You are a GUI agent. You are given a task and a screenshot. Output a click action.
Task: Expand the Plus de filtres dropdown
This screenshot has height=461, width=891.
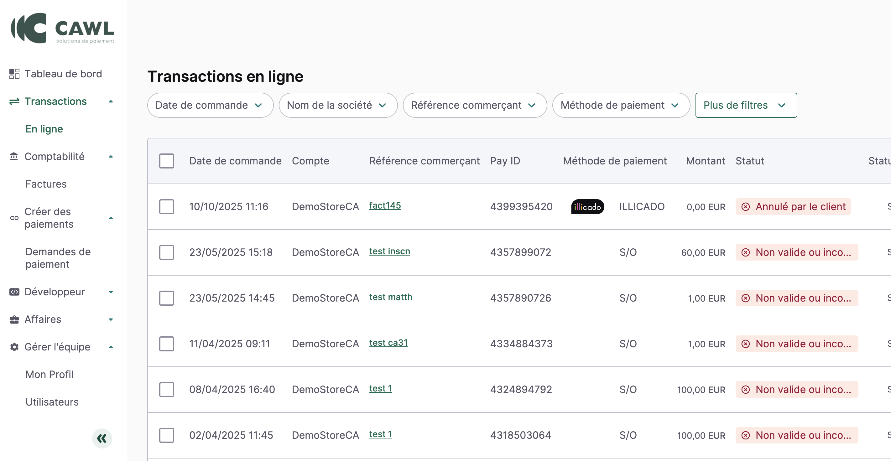click(746, 105)
